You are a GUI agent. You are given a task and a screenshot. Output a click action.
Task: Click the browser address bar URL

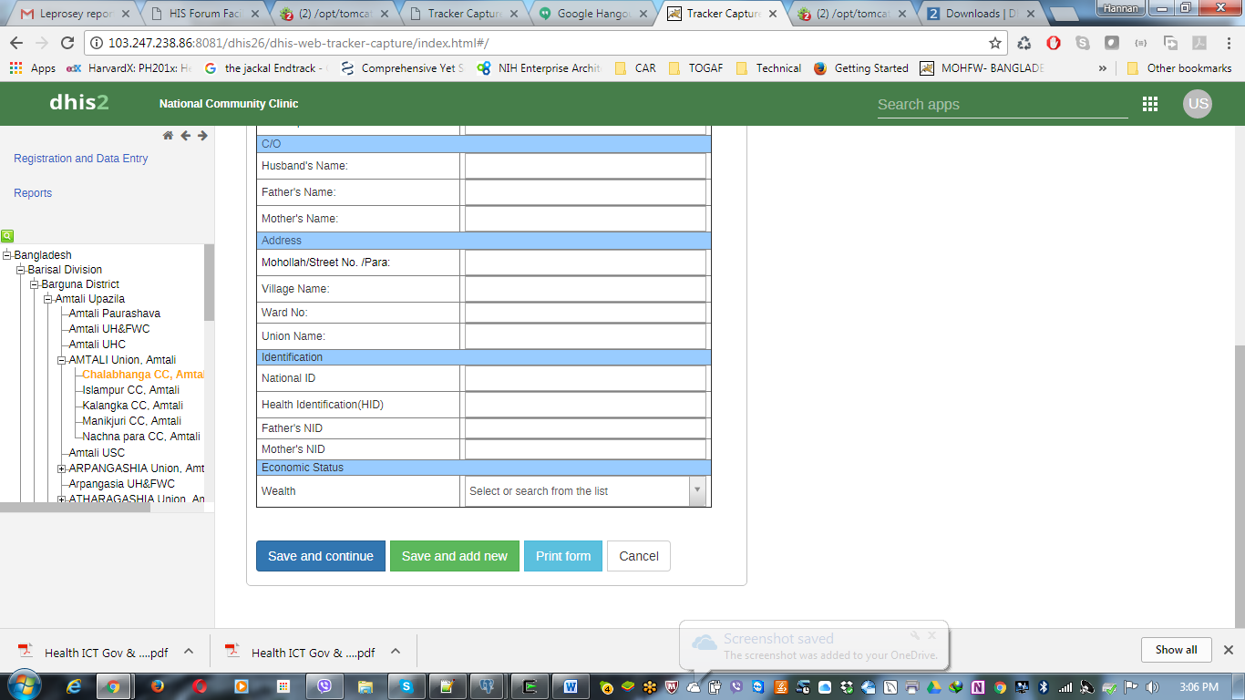(300, 44)
